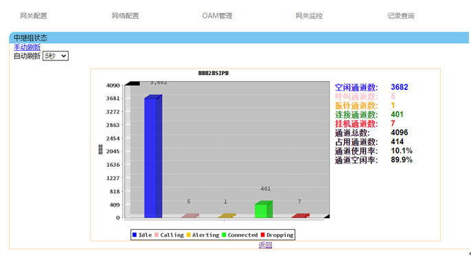Image resolution: width=471 pixels, height=256 pixels.
Task: Click the 返回 link below the chart
Action: point(265,245)
